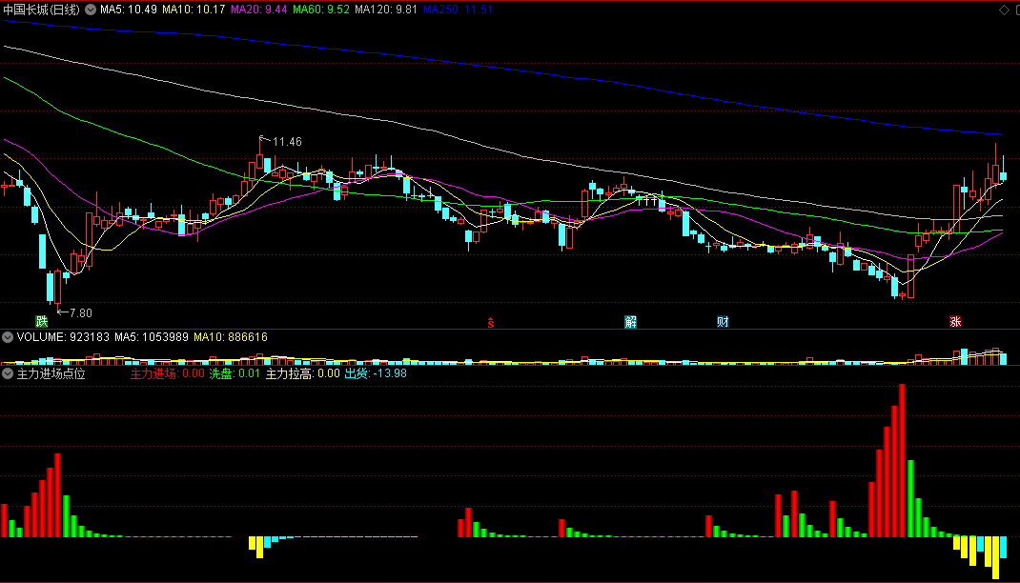Click the 财 event marker
The height and width of the screenshot is (583, 1020).
[x=723, y=322]
